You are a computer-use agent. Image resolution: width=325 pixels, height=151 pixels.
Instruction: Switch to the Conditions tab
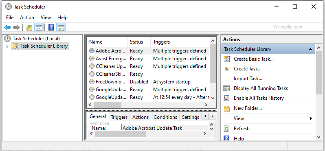(165, 117)
